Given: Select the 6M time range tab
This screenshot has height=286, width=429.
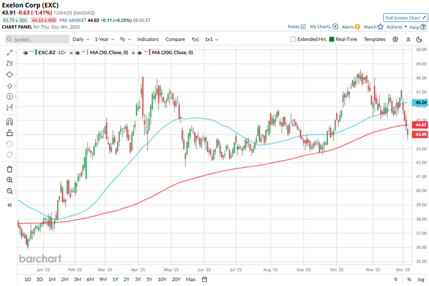Looking at the screenshot, I should coord(90,279).
